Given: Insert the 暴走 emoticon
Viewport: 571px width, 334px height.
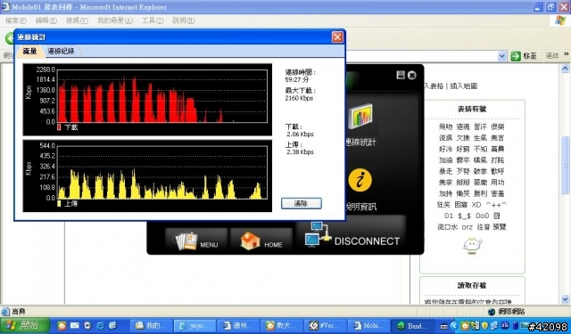Looking at the screenshot, I should pos(446,171).
